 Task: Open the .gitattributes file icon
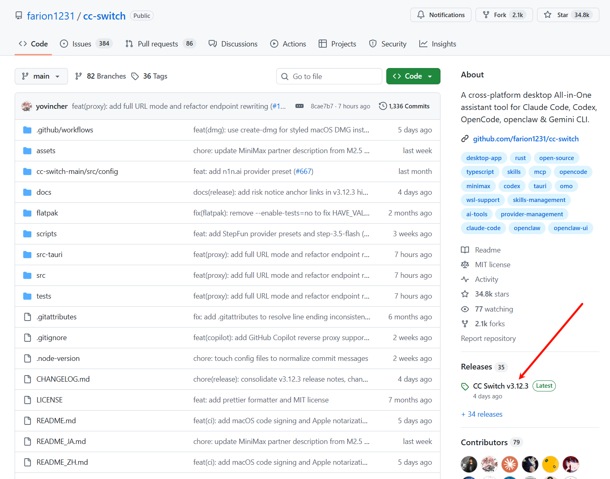27,317
